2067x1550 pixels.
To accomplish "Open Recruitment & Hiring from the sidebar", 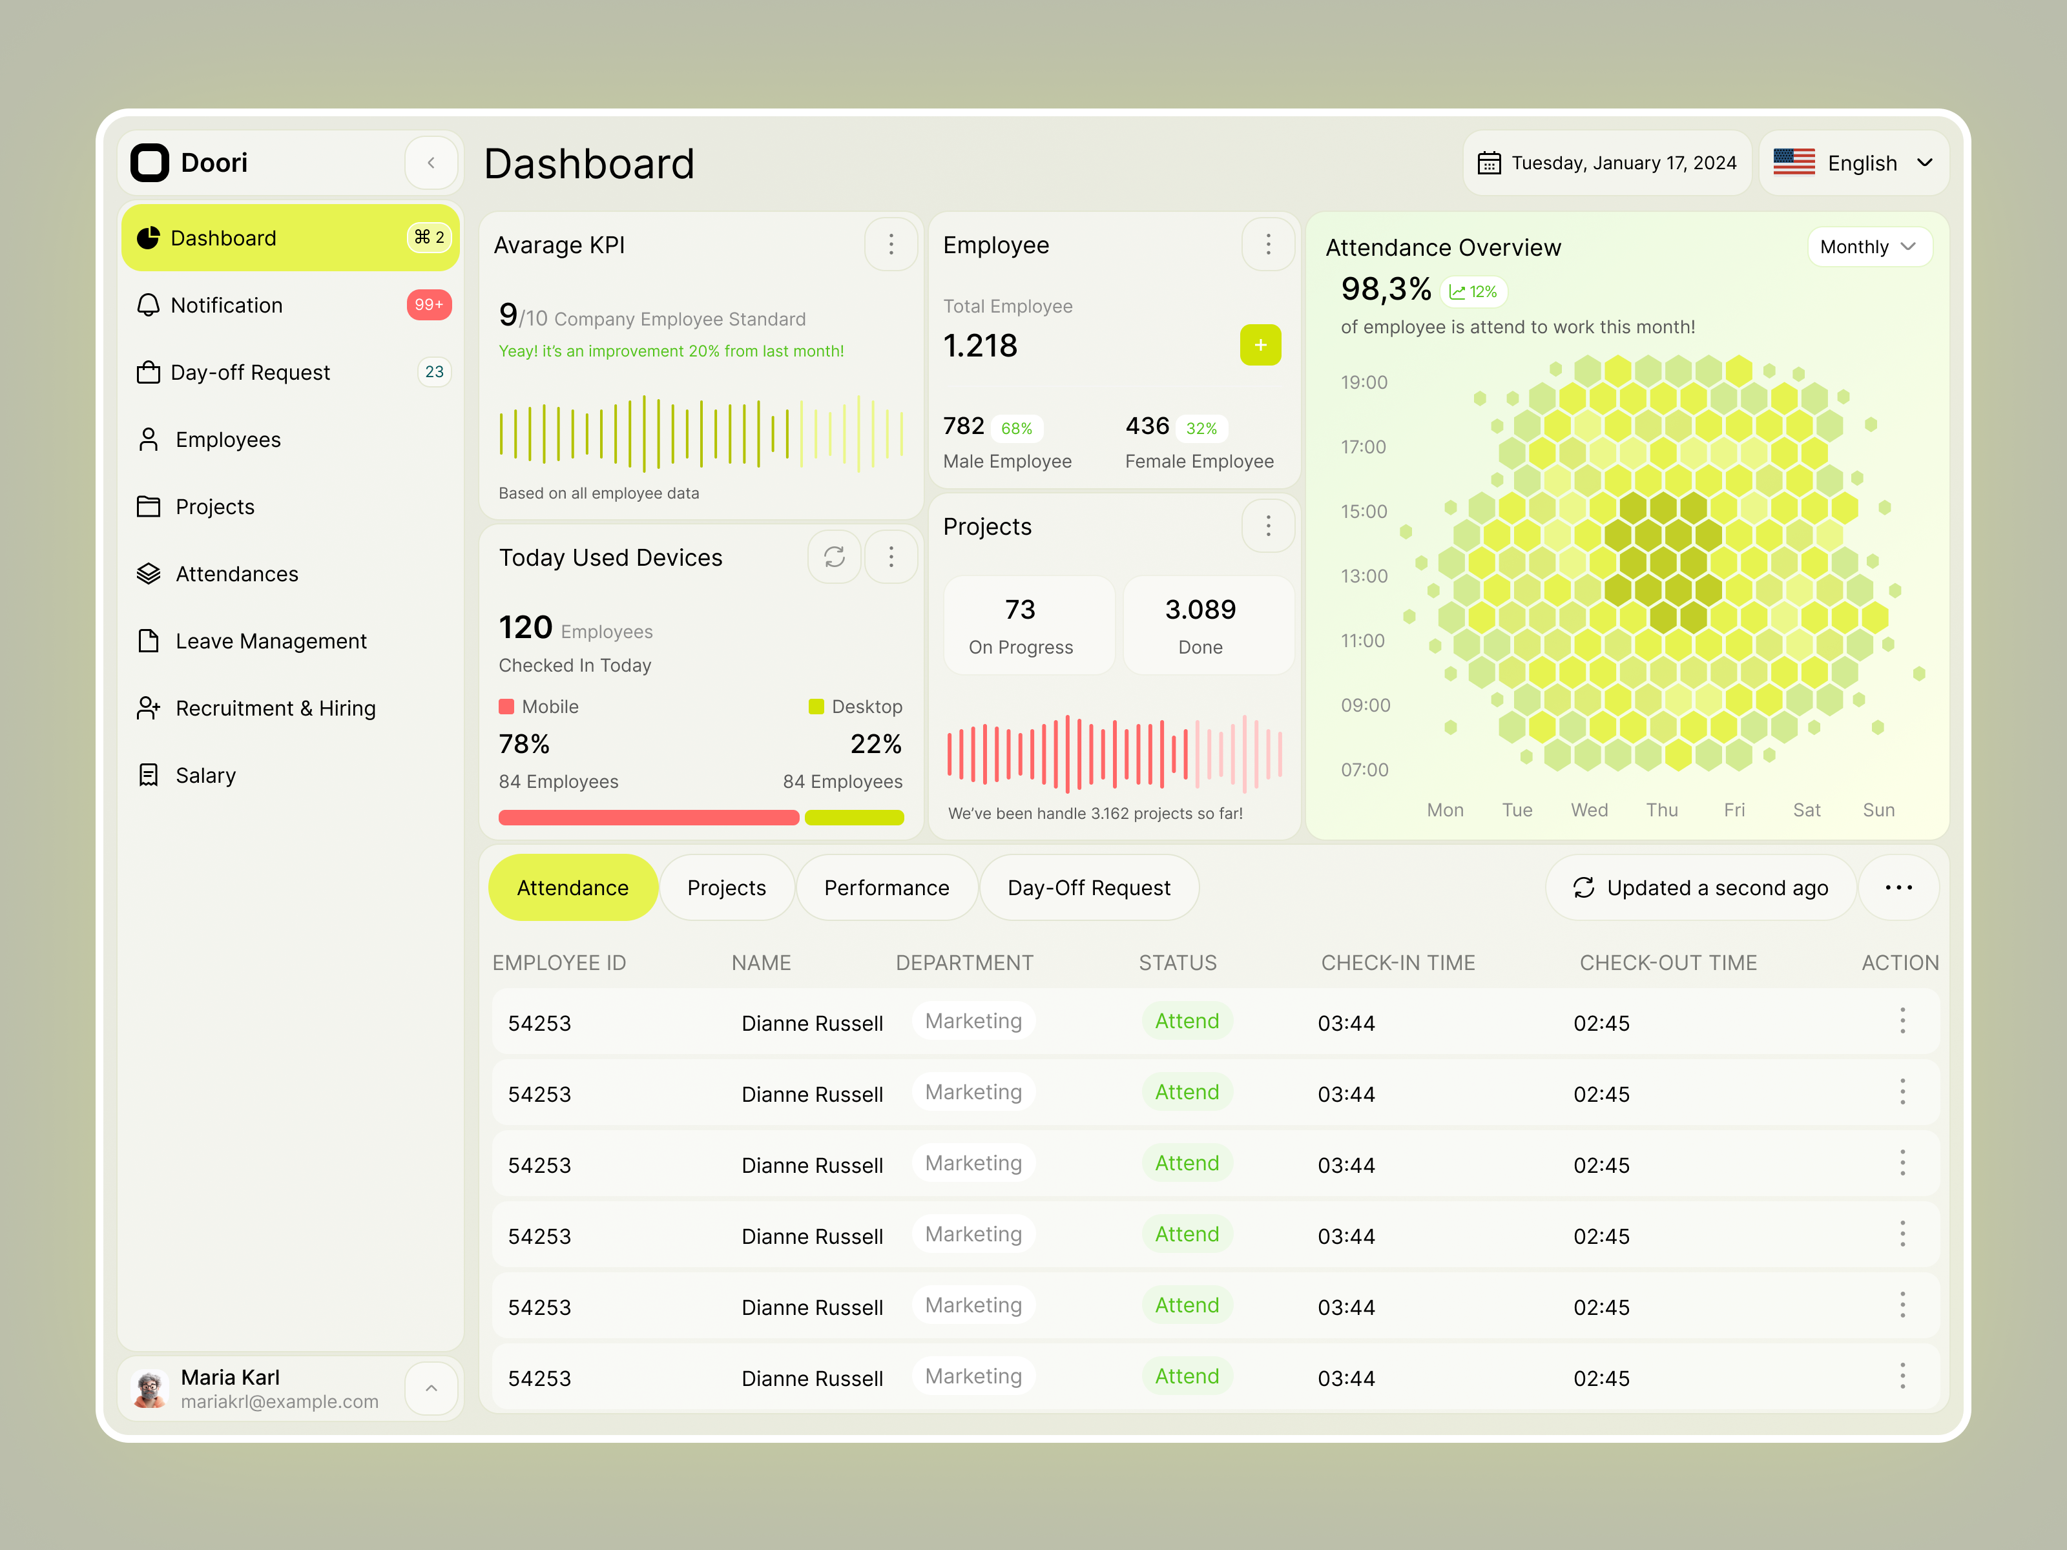I will pos(275,708).
